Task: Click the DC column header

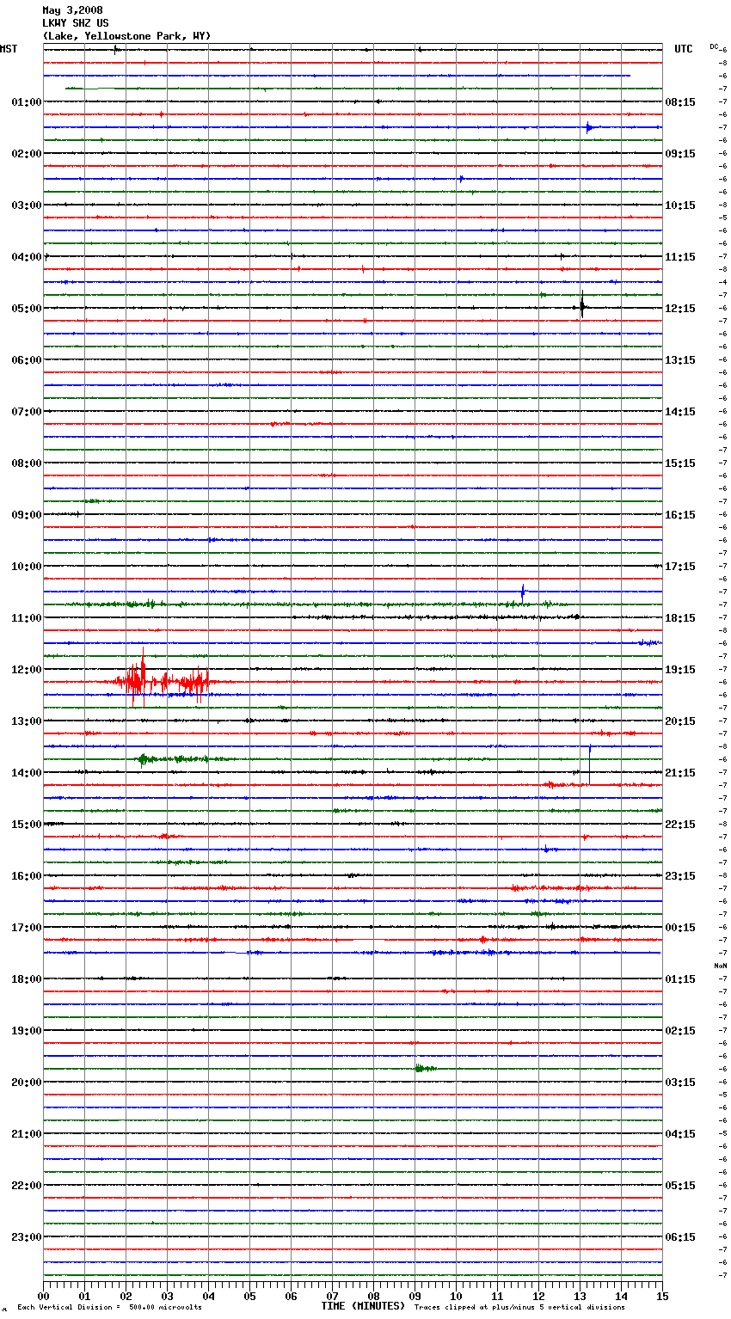Action: tap(714, 46)
